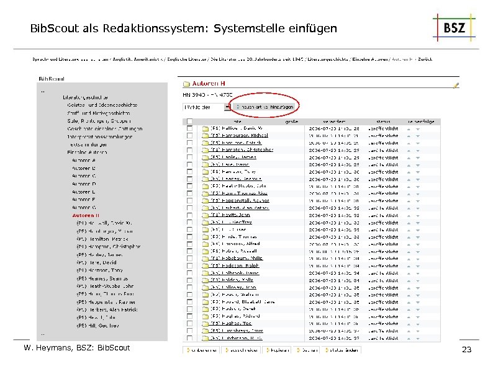Move Hamilton, Patrick down with the down arrow

coord(418,143)
